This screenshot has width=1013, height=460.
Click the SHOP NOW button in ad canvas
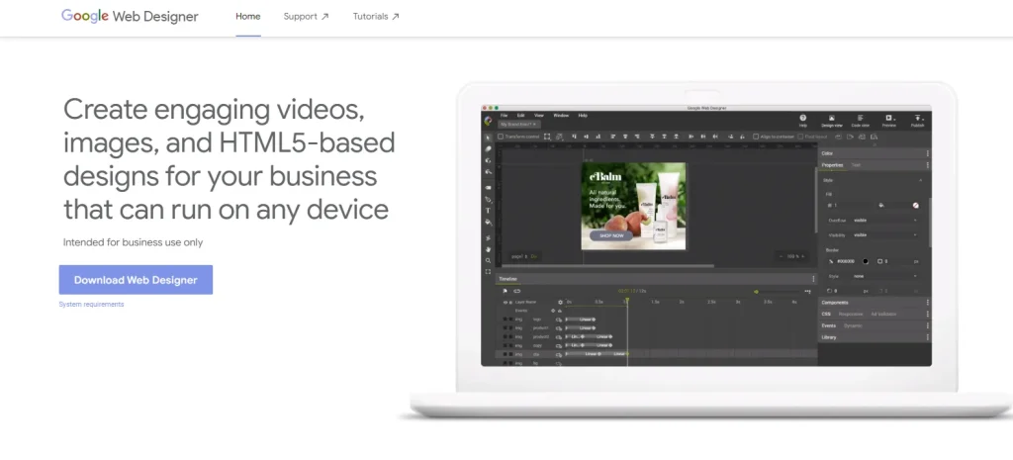[x=611, y=235]
